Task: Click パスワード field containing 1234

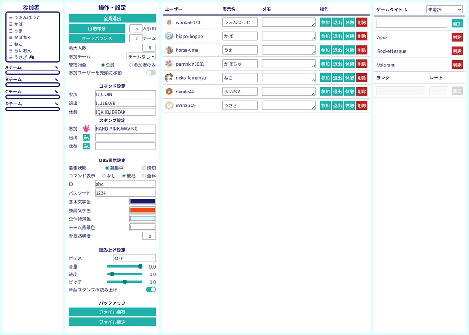Action: (x=125, y=193)
